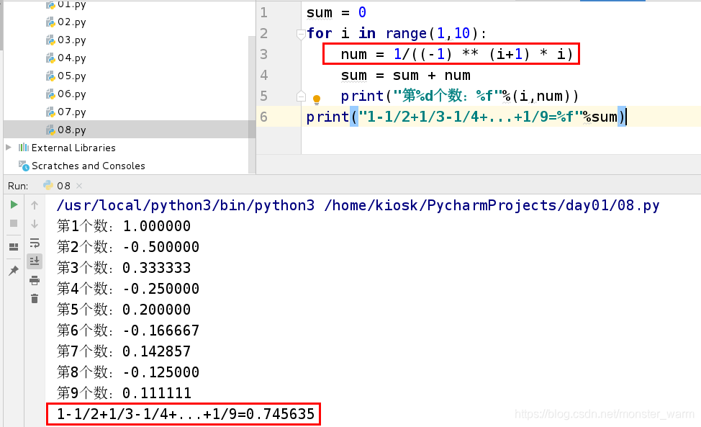Image resolution: width=701 pixels, height=427 pixels.
Task: Select External Libraries in project tree
Action: click(x=73, y=148)
